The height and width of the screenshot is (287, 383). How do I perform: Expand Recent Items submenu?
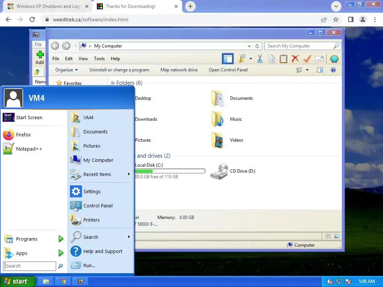[x=101, y=174]
